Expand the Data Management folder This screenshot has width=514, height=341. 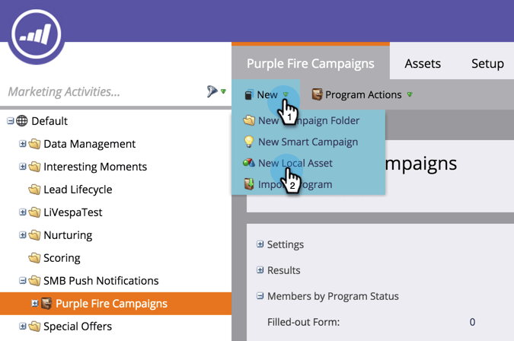pos(23,144)
